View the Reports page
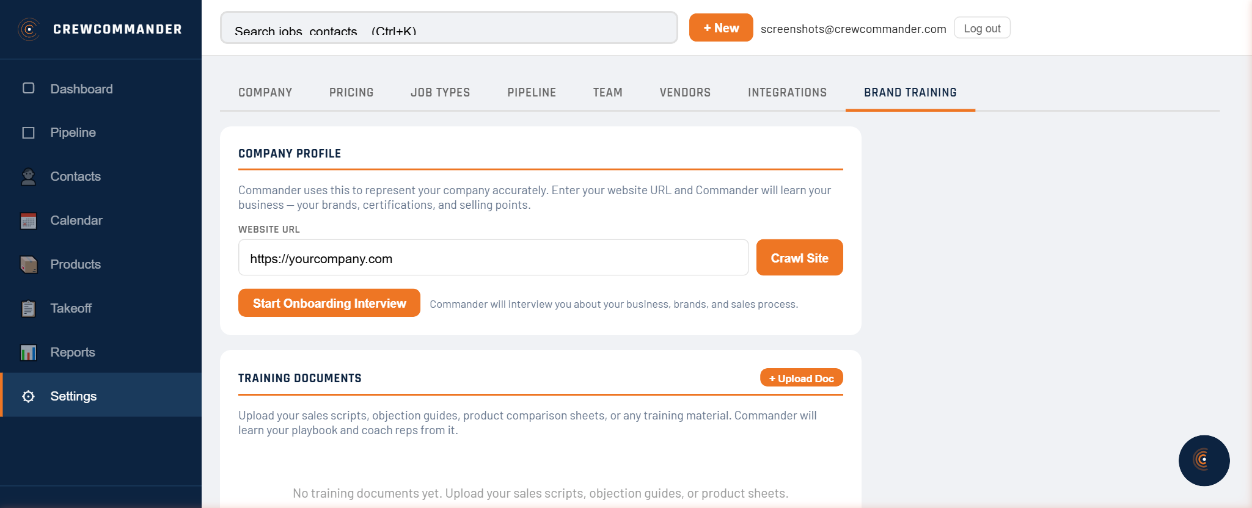The width and height of the screenshot is (1252, 508). 101,352
